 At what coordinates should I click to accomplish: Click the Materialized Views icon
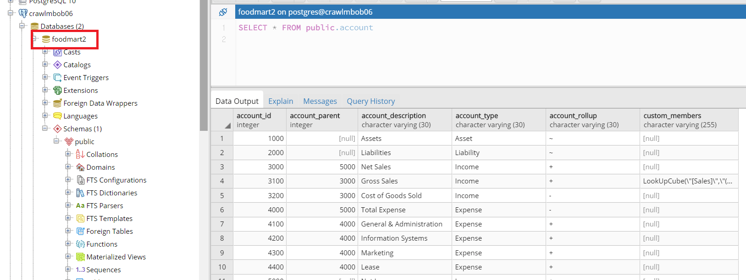[80, 257]
